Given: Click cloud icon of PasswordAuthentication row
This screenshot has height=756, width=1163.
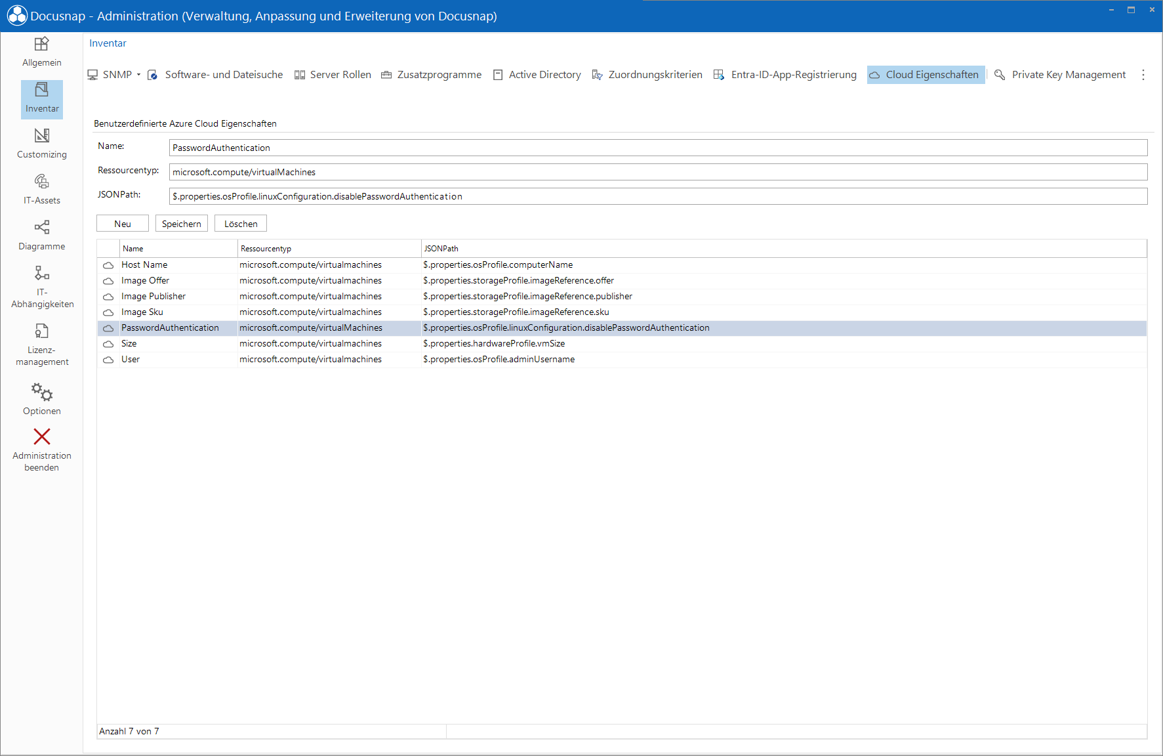Looking at the screenshot, I should 108,328.
